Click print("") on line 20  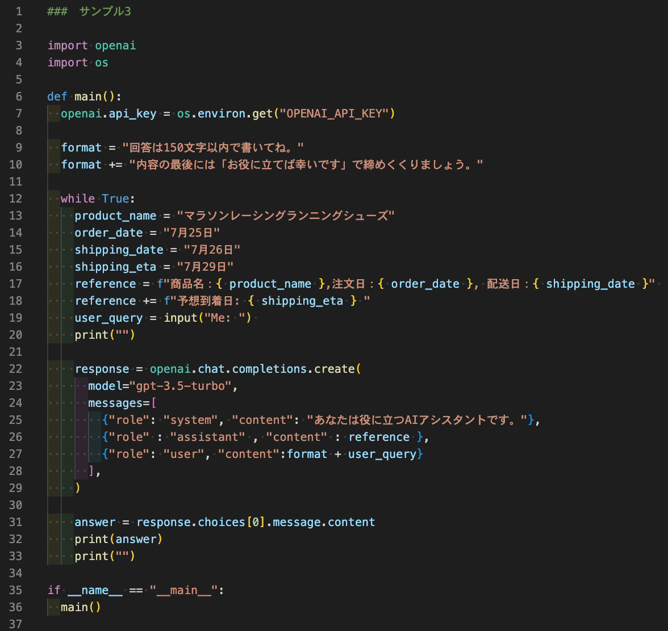[105, 335]
